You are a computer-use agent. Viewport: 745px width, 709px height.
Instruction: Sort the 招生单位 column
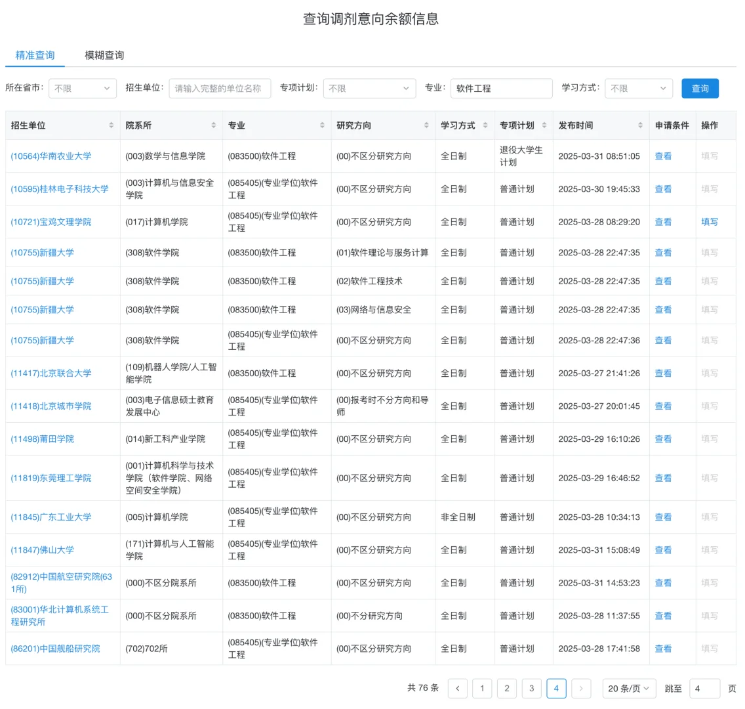[109, 125]
